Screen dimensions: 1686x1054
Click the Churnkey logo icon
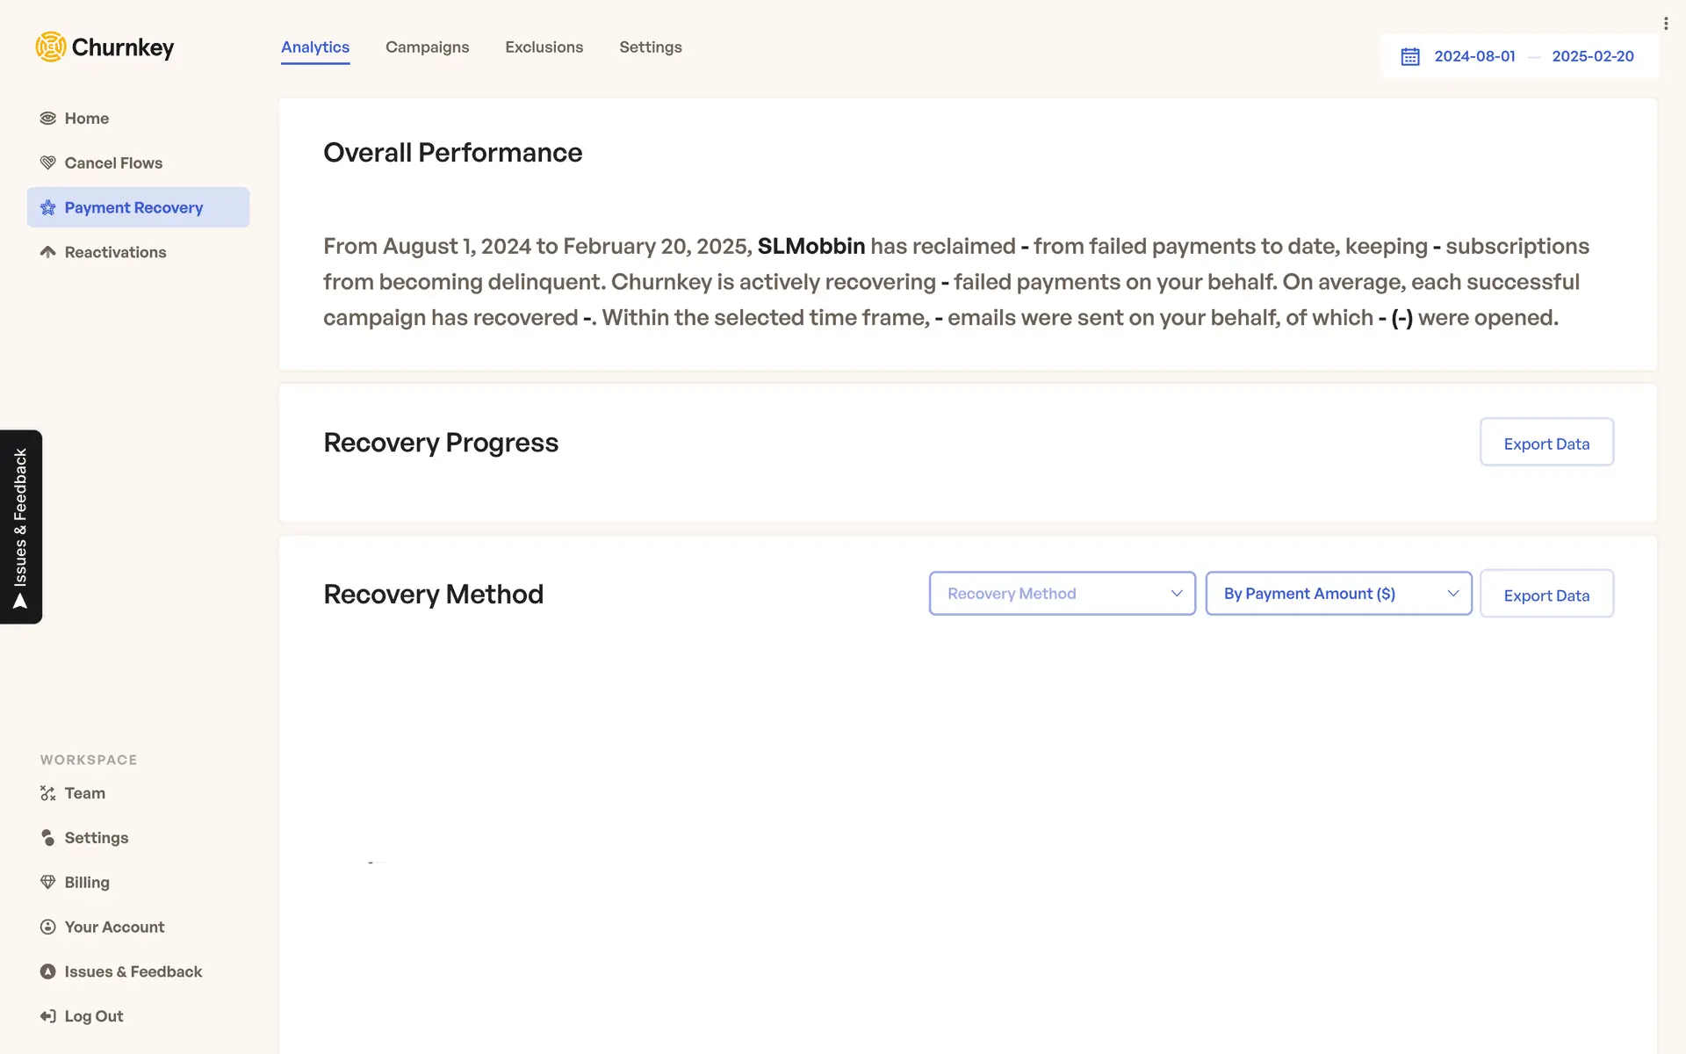(51, 47)
